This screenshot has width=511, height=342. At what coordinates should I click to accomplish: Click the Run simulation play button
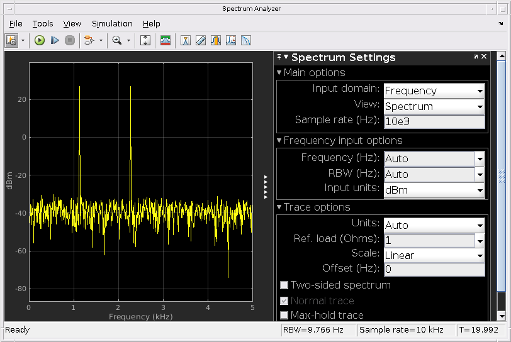40,40
